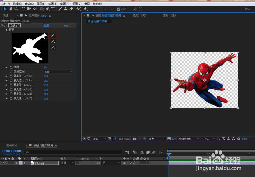The height and width of the screenshot is (177, 255).
Task: Click the 关于 about link
Action: pyautogui.click(x=68, y=25)
